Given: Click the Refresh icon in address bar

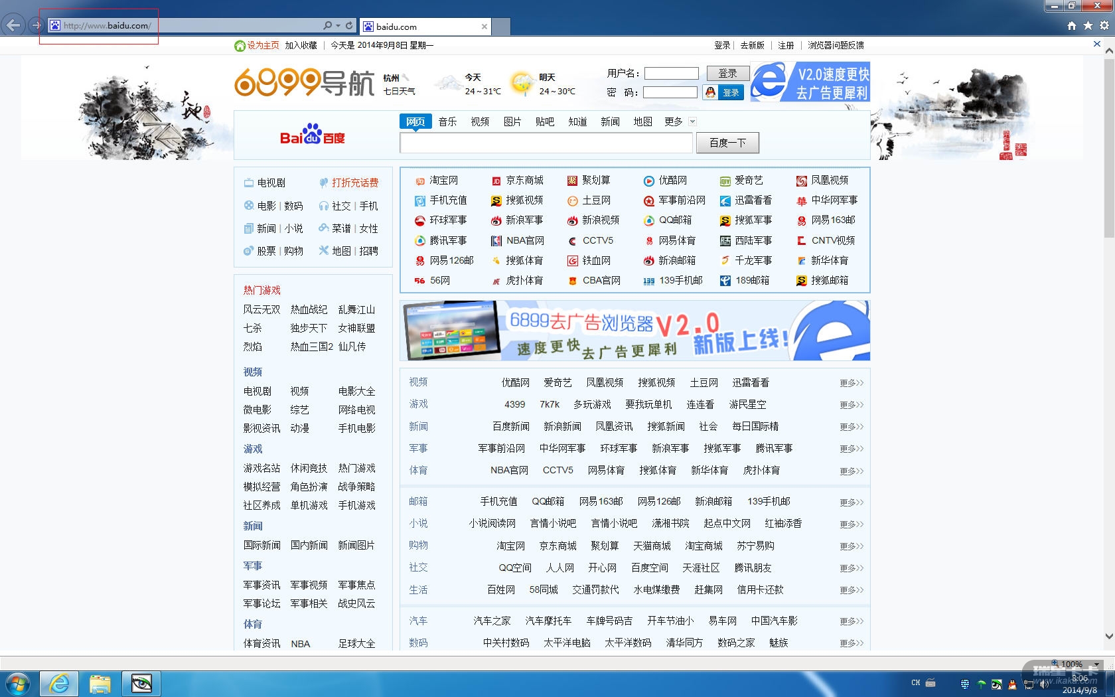Looking at the screenshot, I should tap(349, 26).
